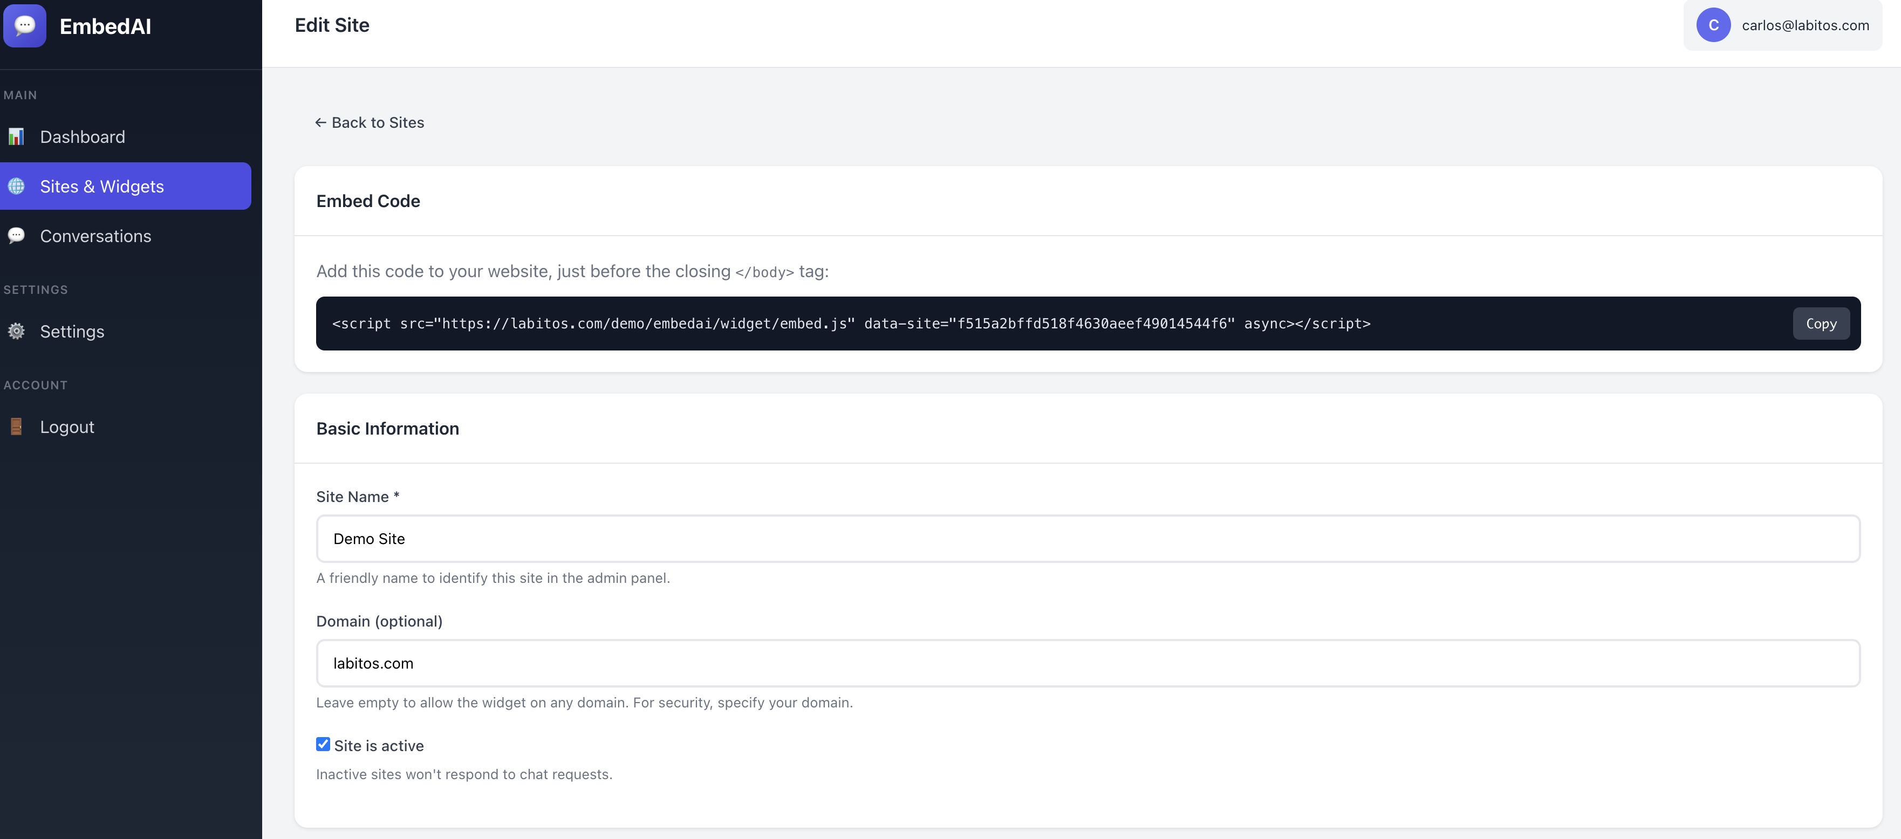
Task: Open the carlos@labitos.com account menu
Action: click(1804, 25)
